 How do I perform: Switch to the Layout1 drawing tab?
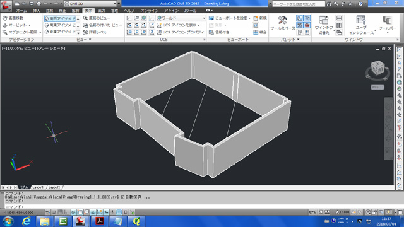[38, 187]
